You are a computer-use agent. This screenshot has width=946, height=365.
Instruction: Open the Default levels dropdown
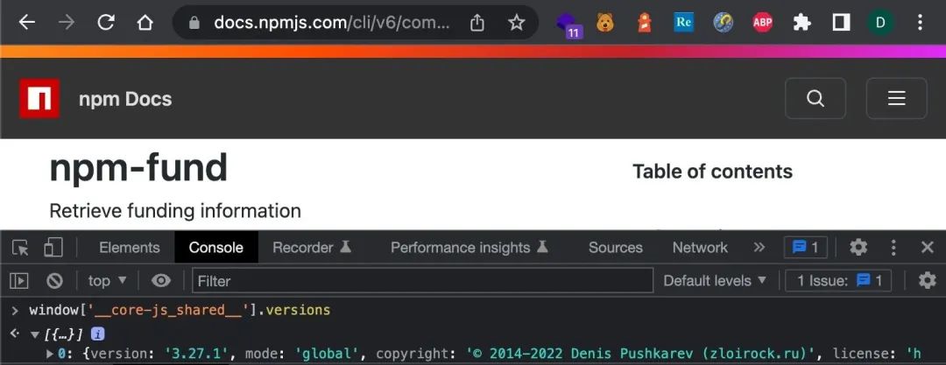pyautogui.click(x=715, y=281)
